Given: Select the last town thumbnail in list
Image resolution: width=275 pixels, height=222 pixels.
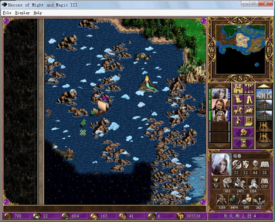Looking at the screenshot, I should pos(264,138).
